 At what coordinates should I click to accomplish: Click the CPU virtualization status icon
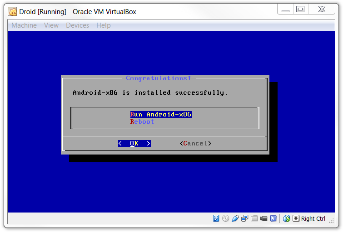pos(273,218)
